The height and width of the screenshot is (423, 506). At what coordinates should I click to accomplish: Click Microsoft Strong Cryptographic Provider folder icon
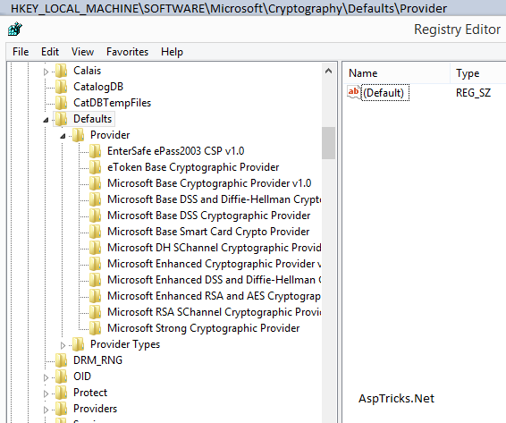tap(95, 328)
